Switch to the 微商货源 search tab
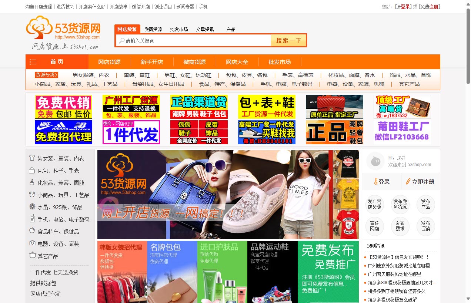The image size is (471, 303). click(x=153, y=29)
